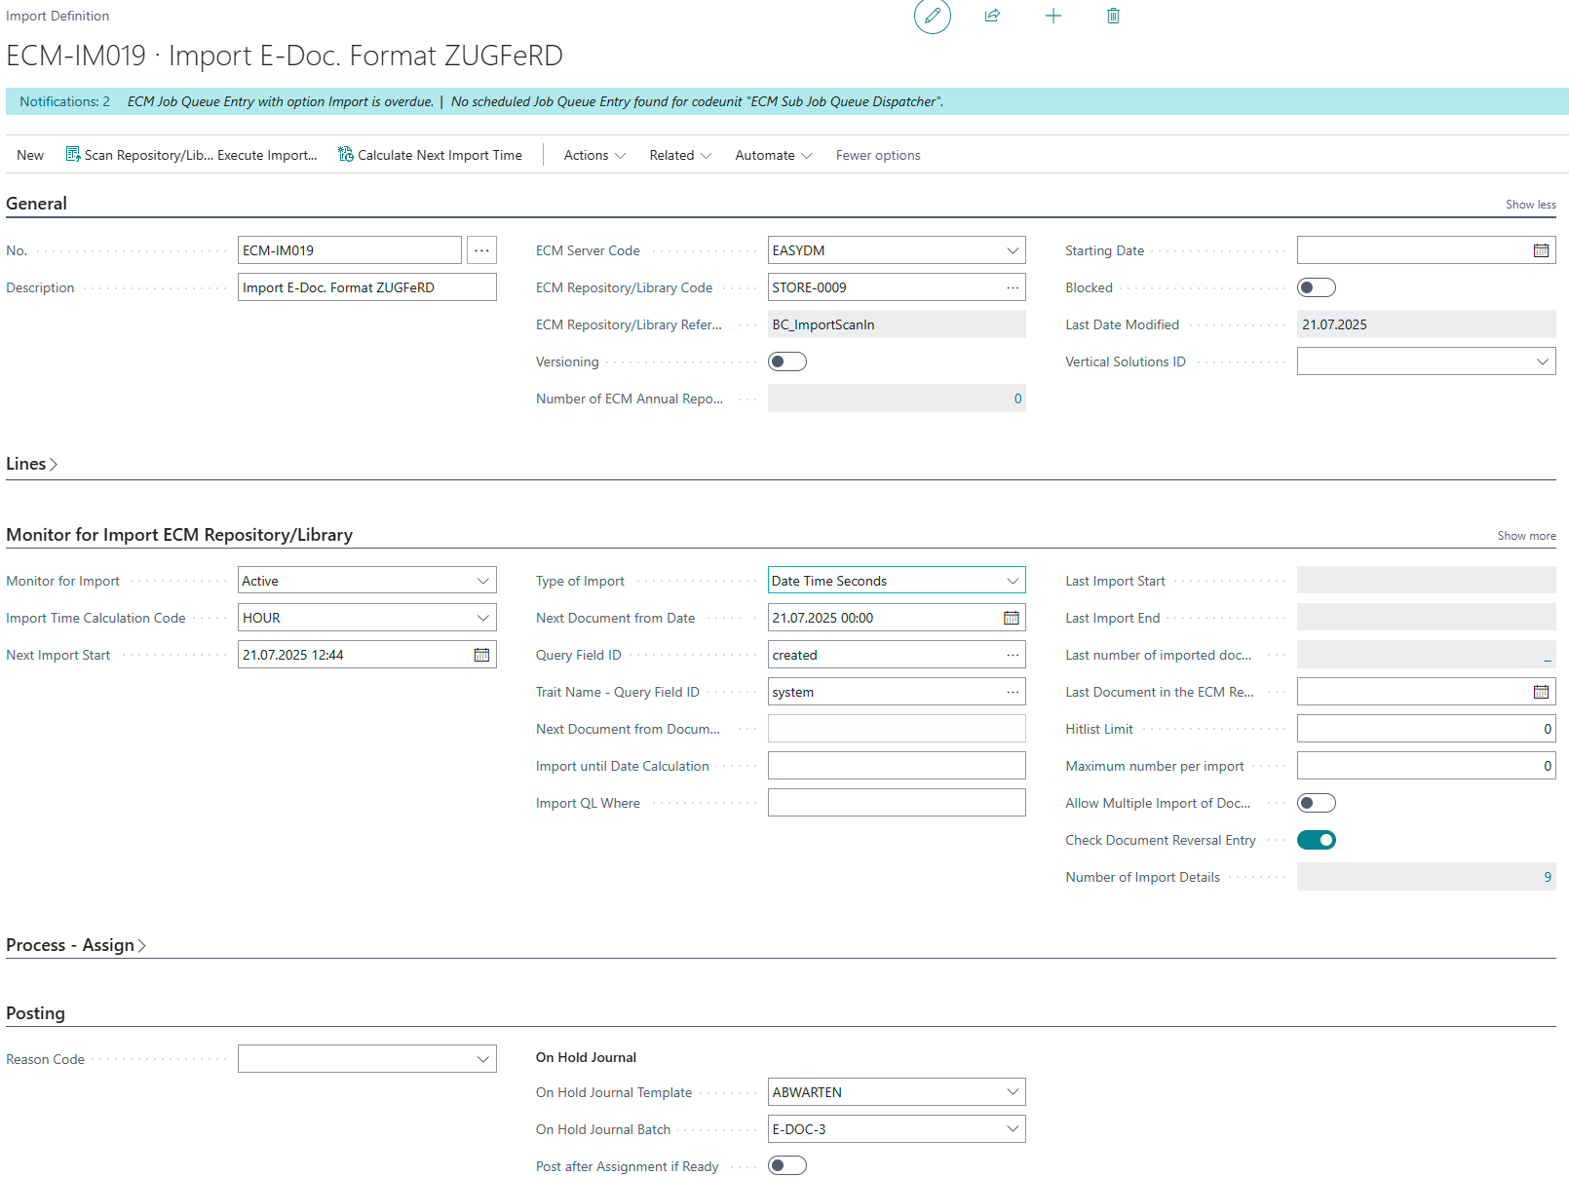Open the Starting Date calendar picker

(1540, 250)
